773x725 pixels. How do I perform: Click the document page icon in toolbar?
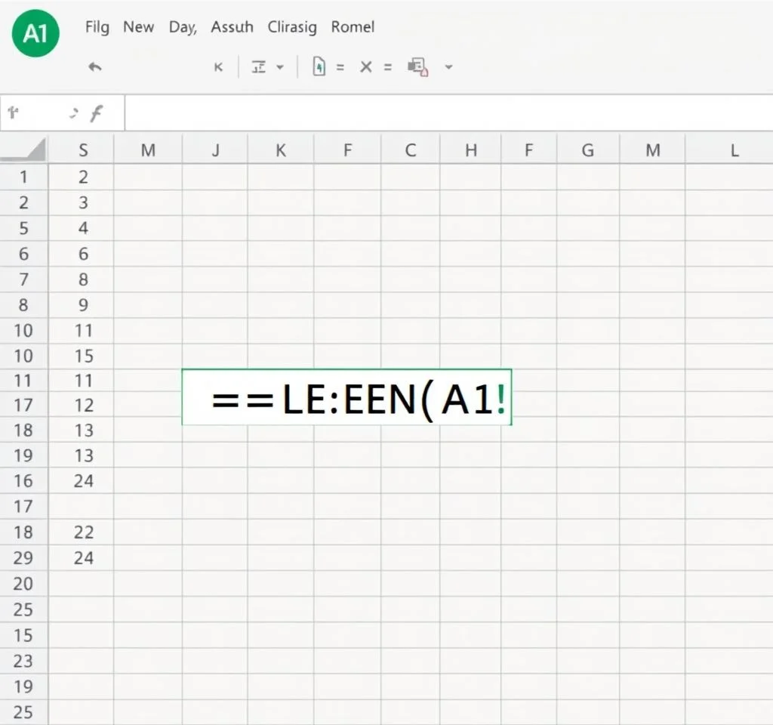[319, 67]
